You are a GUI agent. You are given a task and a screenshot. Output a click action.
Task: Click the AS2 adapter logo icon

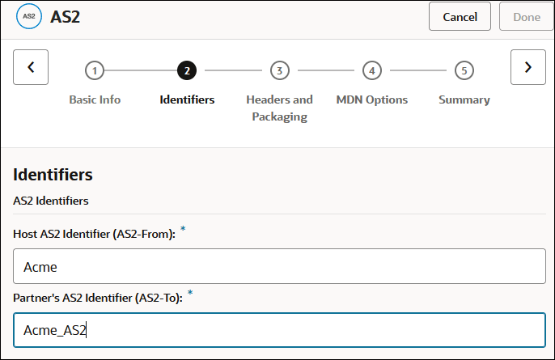tap(28, 17)
